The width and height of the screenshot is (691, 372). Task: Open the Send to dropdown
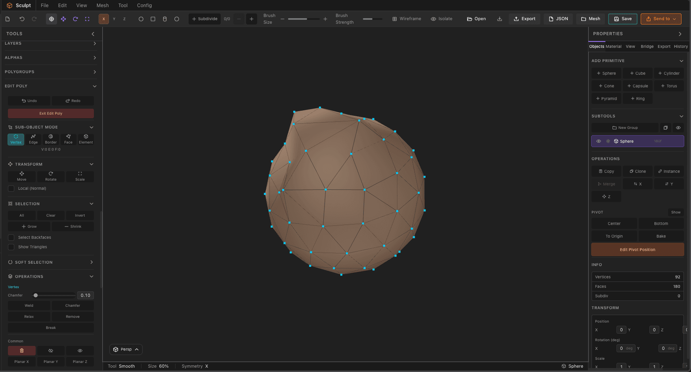pyautogui.click(x=661, y=19)
